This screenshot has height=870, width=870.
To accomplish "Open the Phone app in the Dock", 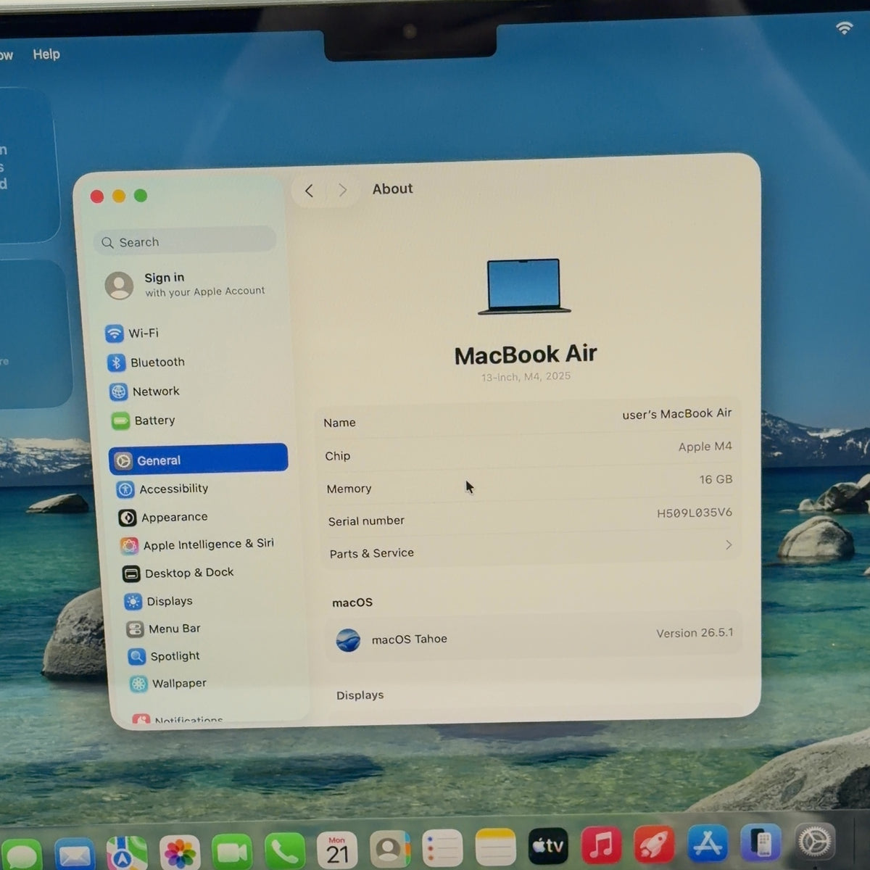I will [284, 850].
